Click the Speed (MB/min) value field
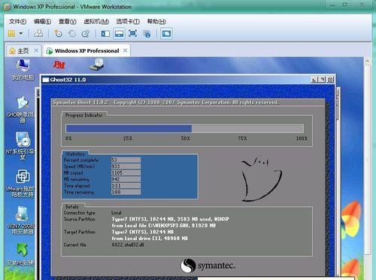Image resolution: width=376 pixels, height=280 pixels. 126,166
